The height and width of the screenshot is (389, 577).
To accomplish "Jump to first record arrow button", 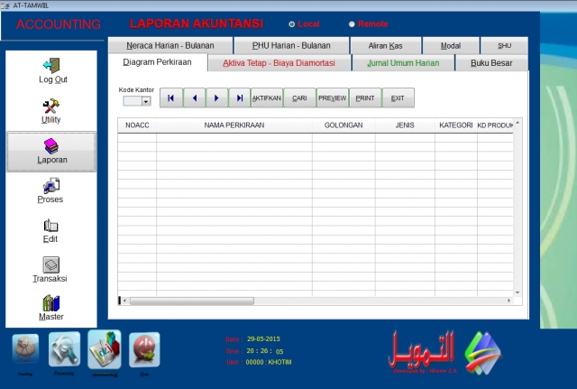I will point(171,97).
